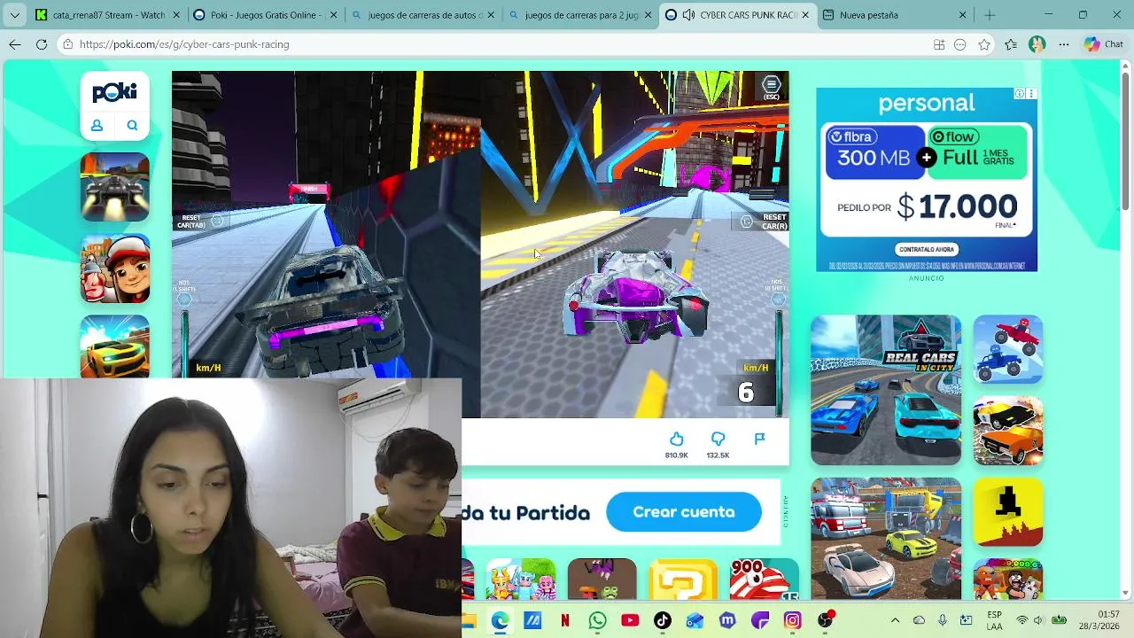Open Instagram from taskbar
Image resolution: width=1134 pixels, height=638 pixels.
coord(792,620)
